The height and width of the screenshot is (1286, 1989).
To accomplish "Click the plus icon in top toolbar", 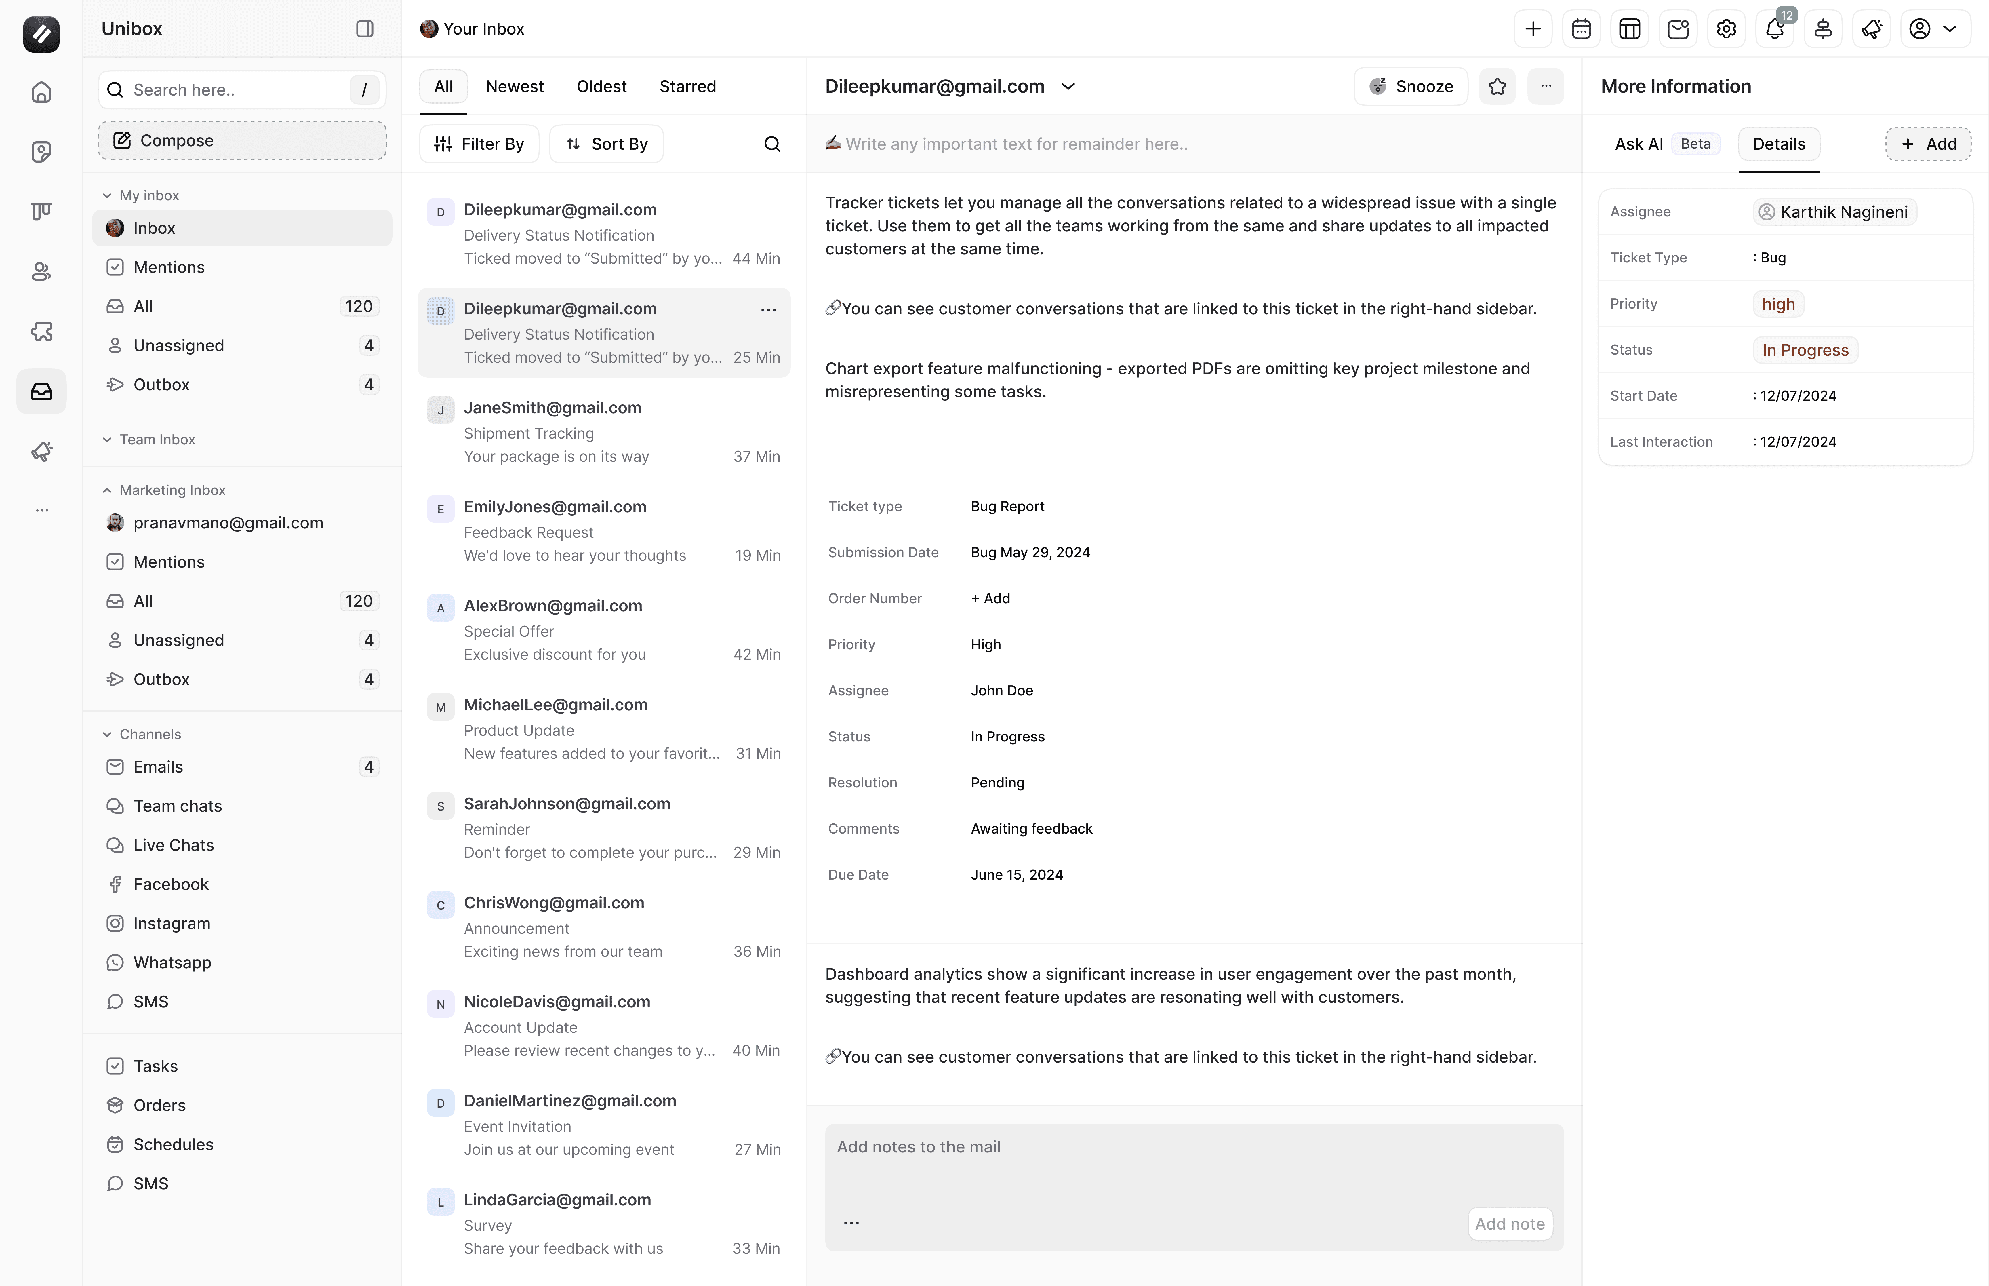I will tap(1532, 29).
